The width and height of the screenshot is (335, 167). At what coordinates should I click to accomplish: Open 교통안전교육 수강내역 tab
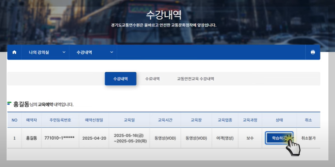tap(195, 78)
